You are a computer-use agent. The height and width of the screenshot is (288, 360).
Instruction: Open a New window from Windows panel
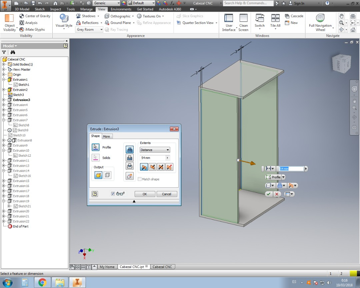[x=291, y=23]
